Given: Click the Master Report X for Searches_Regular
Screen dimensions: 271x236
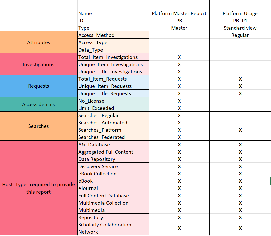Looking at the screenshot, I should [179, 115].
